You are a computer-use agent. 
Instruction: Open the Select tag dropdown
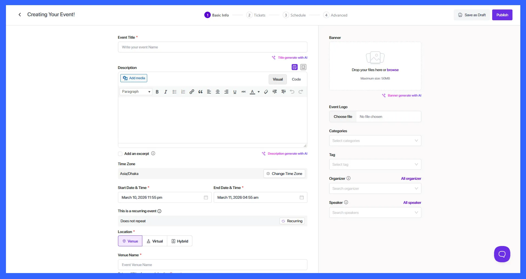(375, 164)
